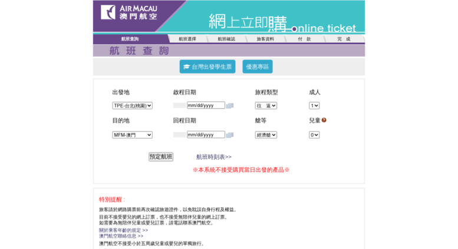The height and width of the screenshot is (249, 458).
Task: Open the 兒童 passenger count dropdown
Action: [x=314, y=135]
